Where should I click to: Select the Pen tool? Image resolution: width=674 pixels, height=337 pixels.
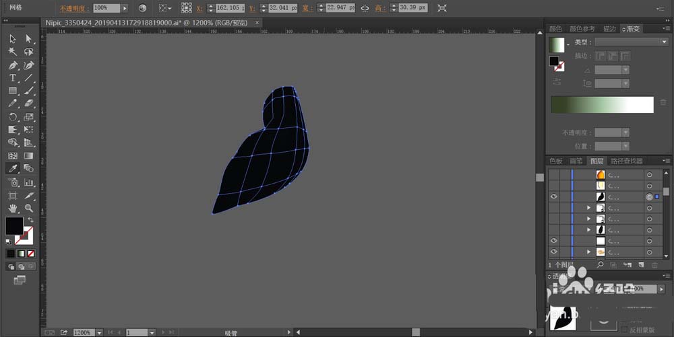coord(12,65)
